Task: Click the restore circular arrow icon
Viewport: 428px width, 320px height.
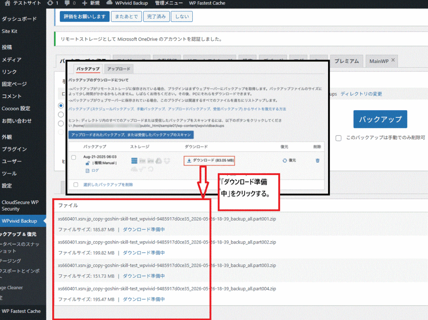Action: click(285, 160)
